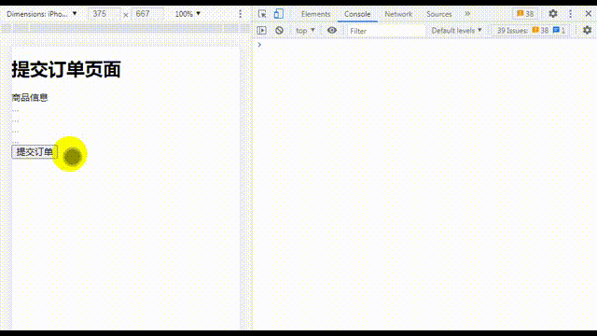This screenshot has width=597, height=336.
Task: Clear the console
Action: (x=279, y=31)
